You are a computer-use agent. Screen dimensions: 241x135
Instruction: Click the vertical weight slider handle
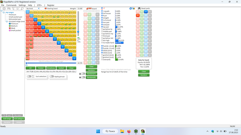point(78,32)
